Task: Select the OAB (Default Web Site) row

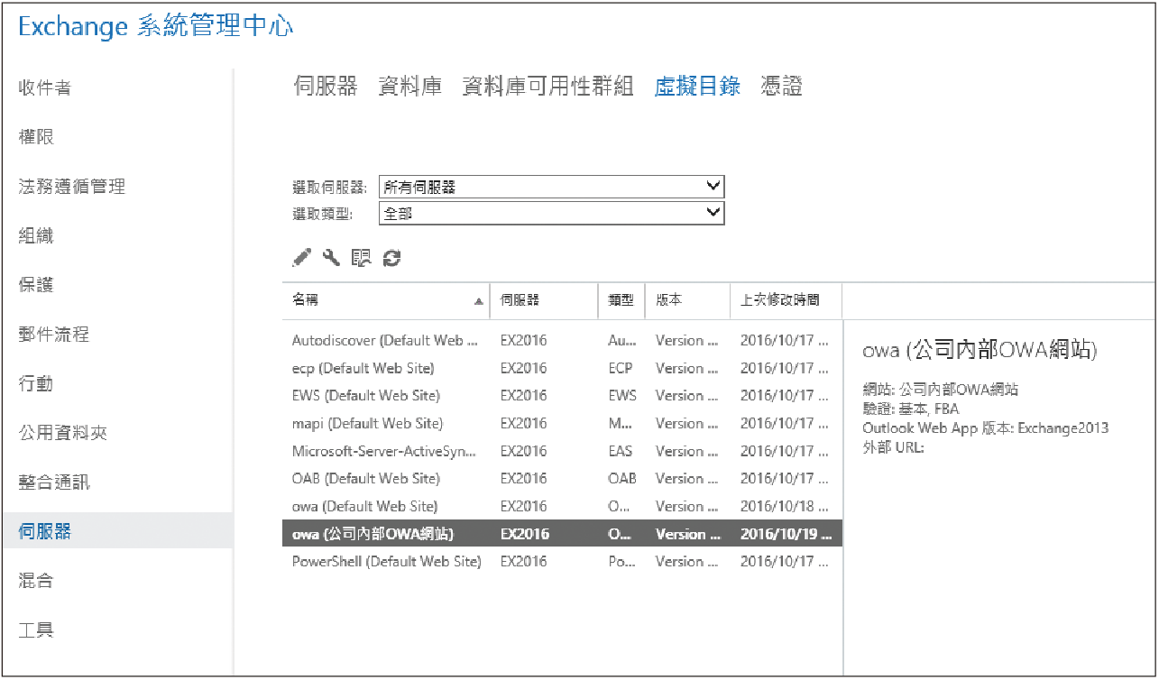Action: [562, 479]
